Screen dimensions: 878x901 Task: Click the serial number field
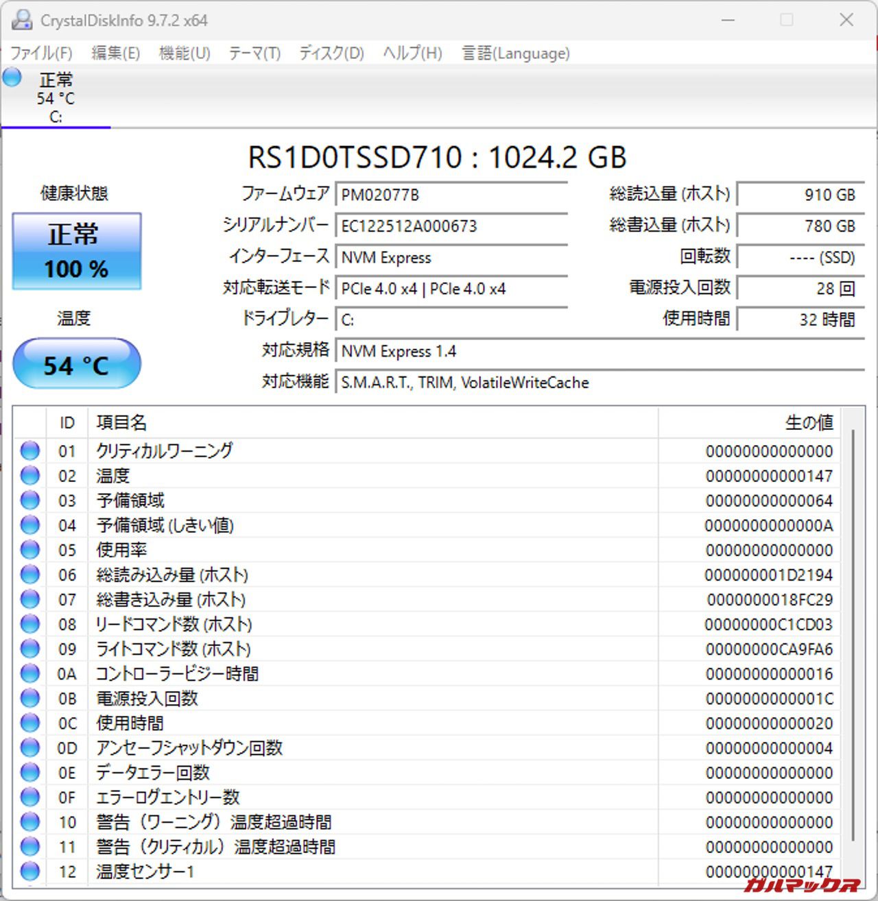[451, 226]
